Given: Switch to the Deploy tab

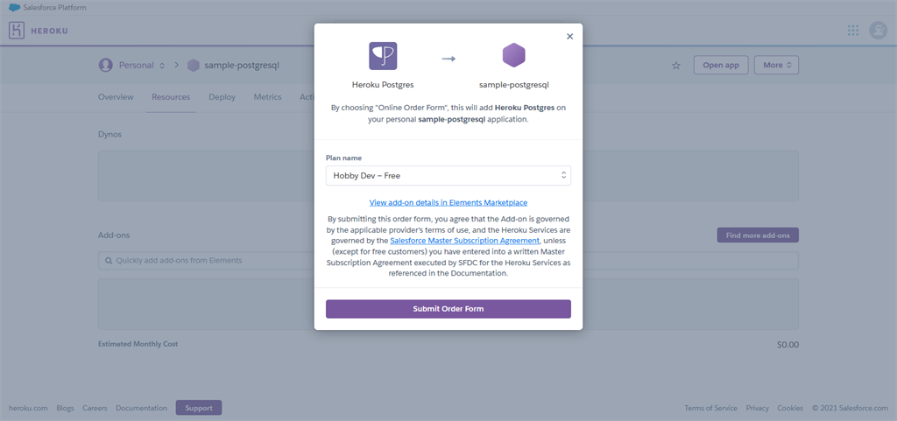Looking at the screenshot, I should pos(222,97).
